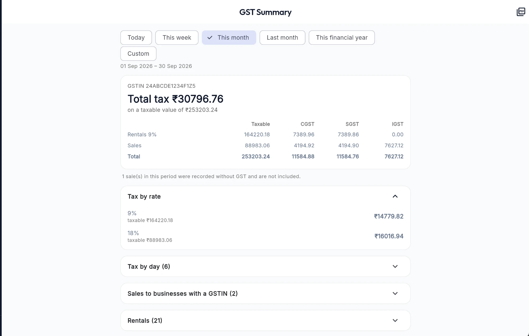529x336 pixels.
Task: Expand Sales to businesses with a GSTIN
Action: click(x=265, y=293)
